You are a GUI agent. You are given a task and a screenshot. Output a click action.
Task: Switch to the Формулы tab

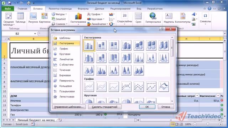click(83, 9)
